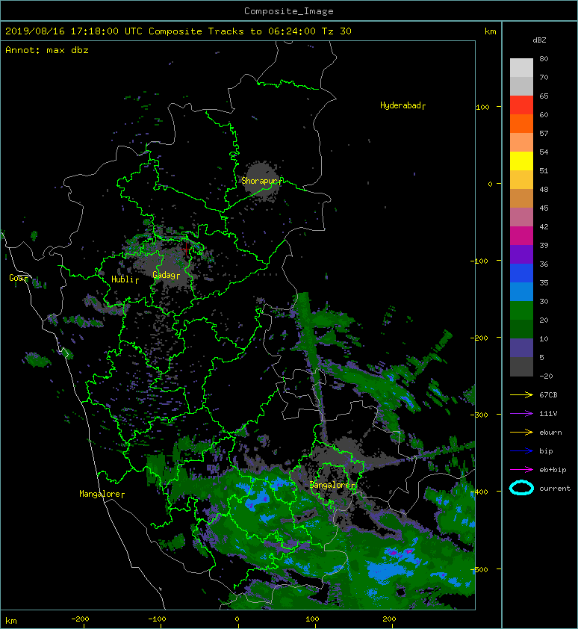
Task: Select the light blue 30-35 dBZ swatch
Action: (521, 292)
